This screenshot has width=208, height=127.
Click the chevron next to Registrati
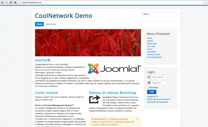click(x=157, y=96)
